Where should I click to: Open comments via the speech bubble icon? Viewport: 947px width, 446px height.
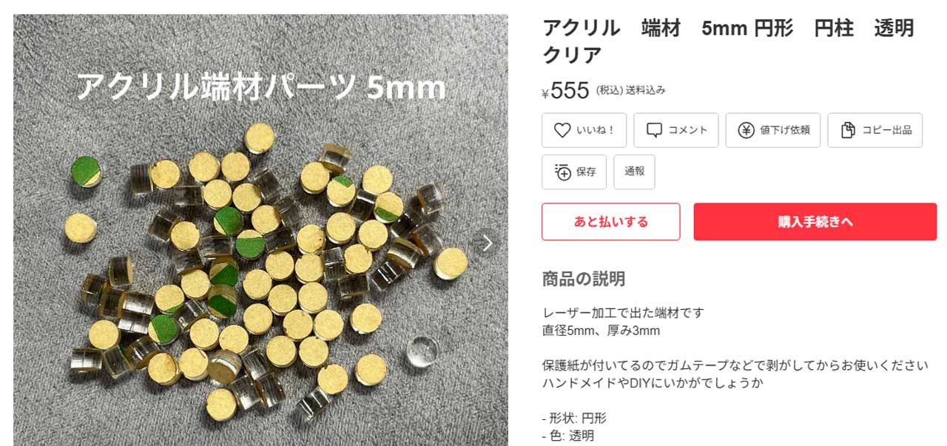[654, 130]
